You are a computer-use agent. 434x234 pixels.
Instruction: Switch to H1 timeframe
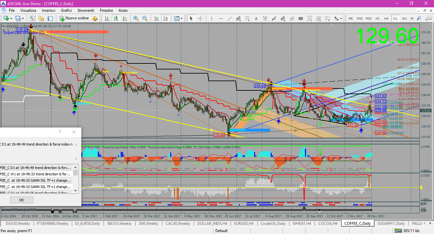coord(377,18)
